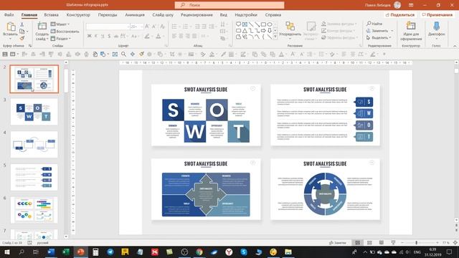459x258 pixels.
Task: Click the Format Painter brush icon
Action: click(22, 38)
